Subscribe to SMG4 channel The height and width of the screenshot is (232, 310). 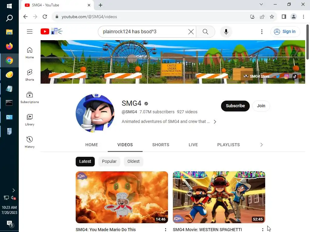(x=235, y=106)
